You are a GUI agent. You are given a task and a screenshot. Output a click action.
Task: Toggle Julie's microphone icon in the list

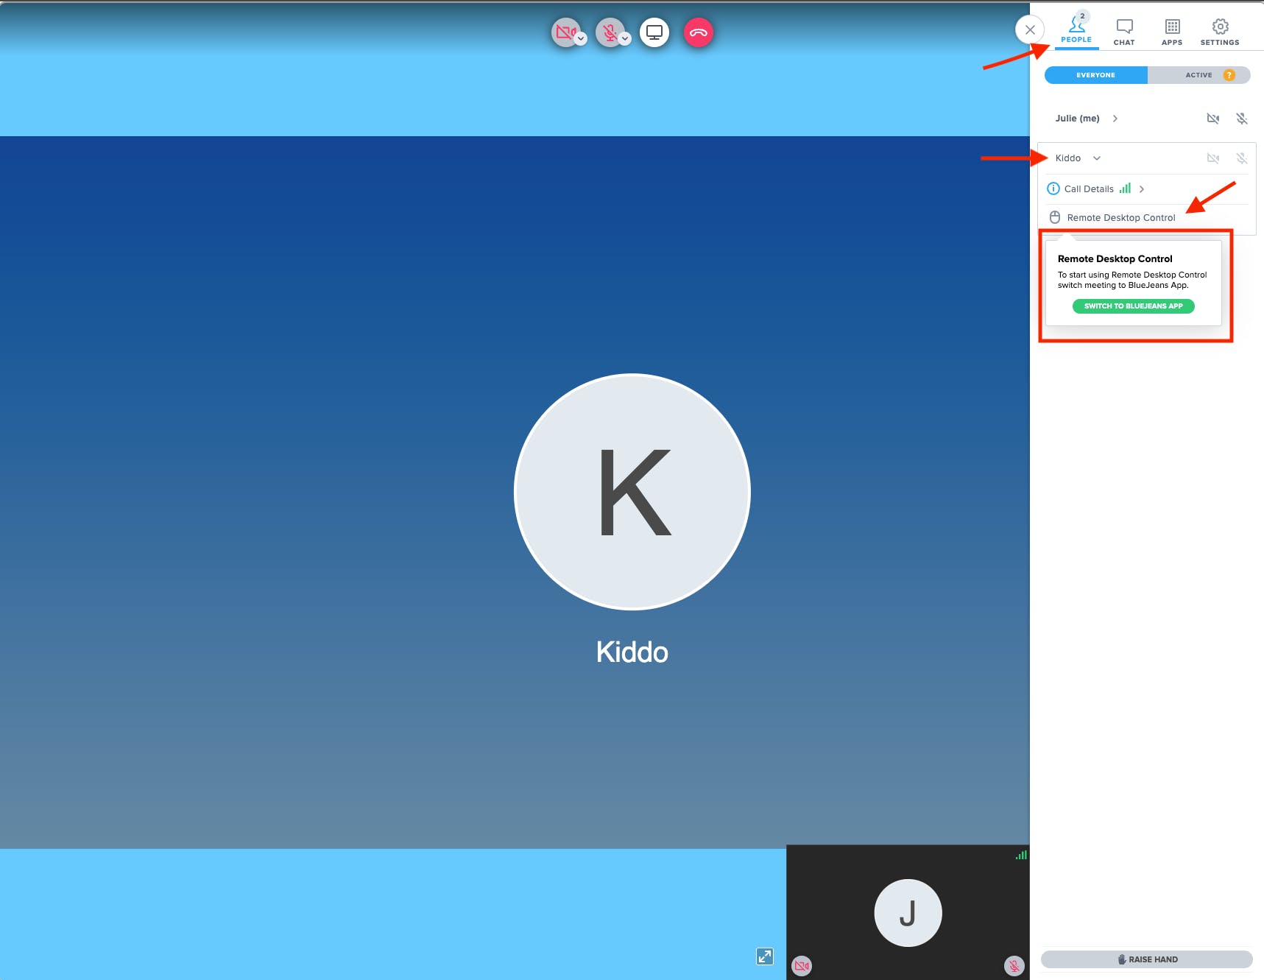click(x=1242, y=119)
